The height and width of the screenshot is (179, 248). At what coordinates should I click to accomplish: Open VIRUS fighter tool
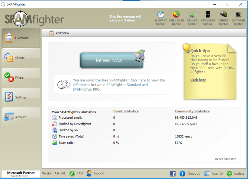tap(223, 15)
